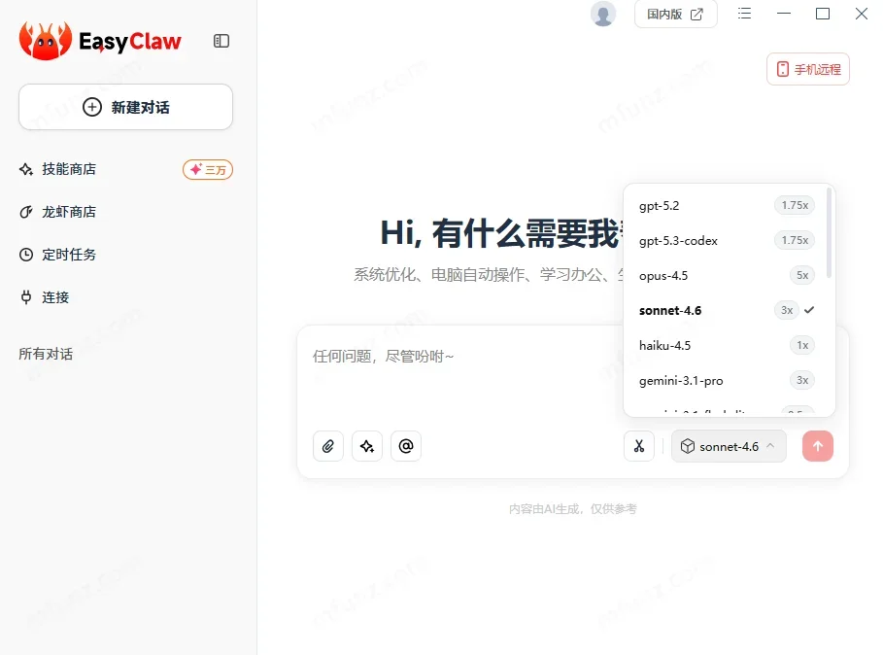This screenshot has height=655, width=883.
Task: Open 龙虾商店 lobster store
Action: (x=69, y=212)
